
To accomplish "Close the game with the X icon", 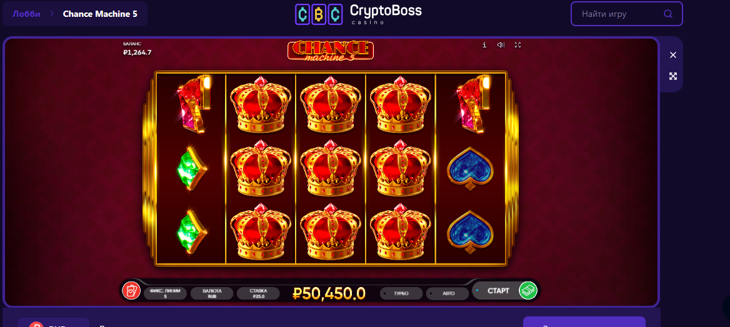I will 672,55.
